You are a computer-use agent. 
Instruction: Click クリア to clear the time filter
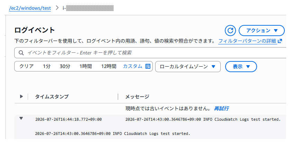[x=27, y=66]
